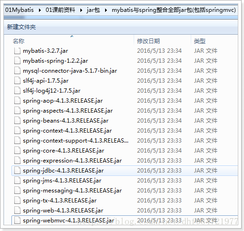Click file icon of spring-context-4.1.3.RELEASE.jar
244x231 pixels.
17,131
